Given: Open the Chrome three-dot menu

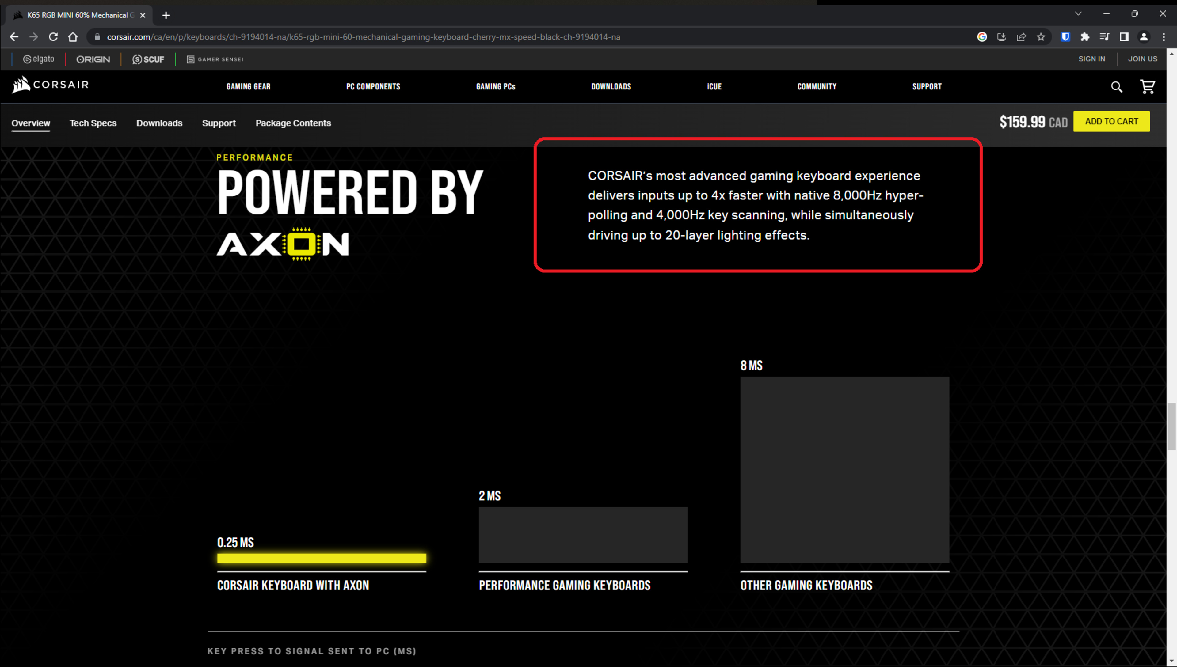Looking at the screenshot, I should [1163, 37].
